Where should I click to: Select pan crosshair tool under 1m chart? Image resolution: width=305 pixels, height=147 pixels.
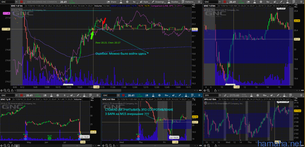pos(2,90)
